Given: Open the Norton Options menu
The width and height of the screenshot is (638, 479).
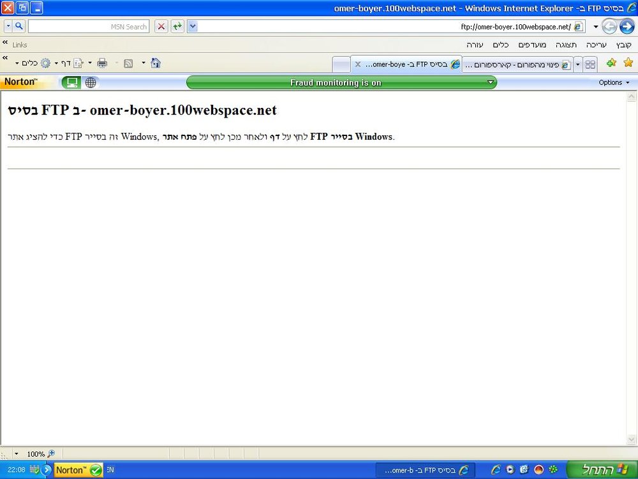Looking at the screenshot, I should (614, 82).
